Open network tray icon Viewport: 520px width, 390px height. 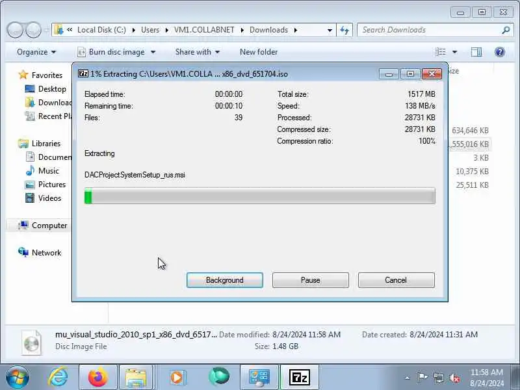click(x=439, y=378)
